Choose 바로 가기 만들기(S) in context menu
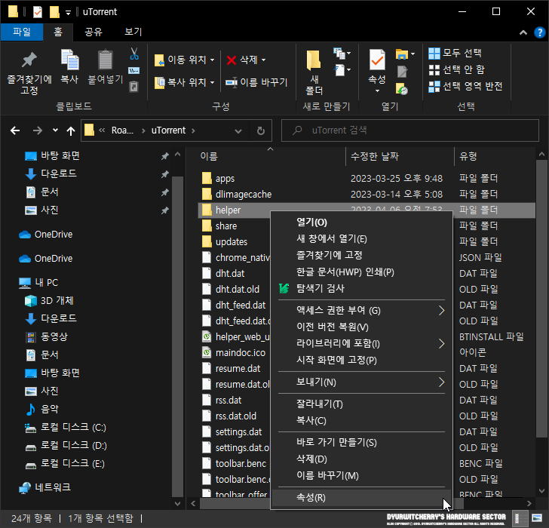 [361, 442]
